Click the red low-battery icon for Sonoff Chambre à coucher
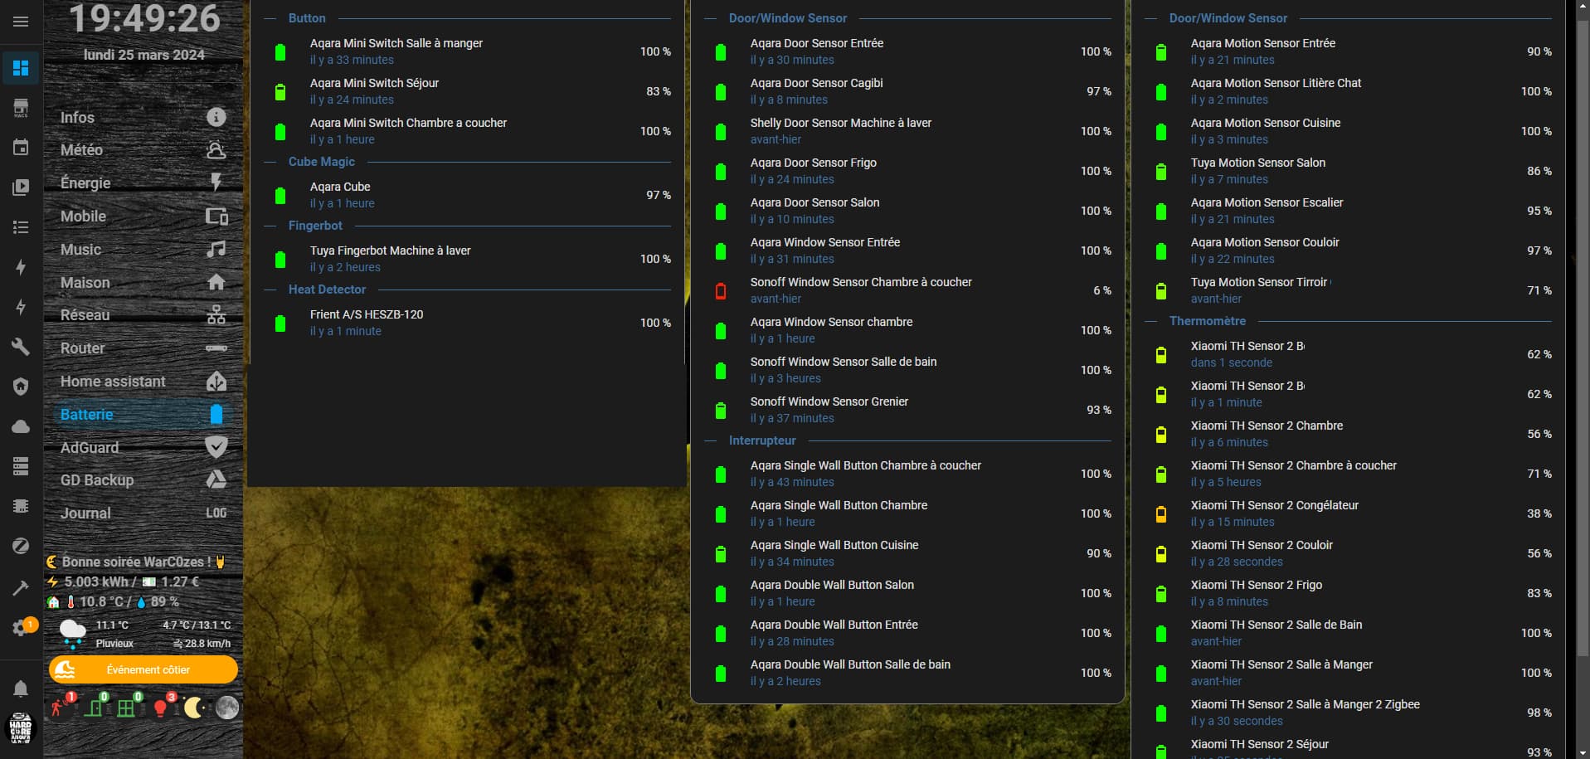This screenshot has width=1590, height=759. [x=721, y=291]
